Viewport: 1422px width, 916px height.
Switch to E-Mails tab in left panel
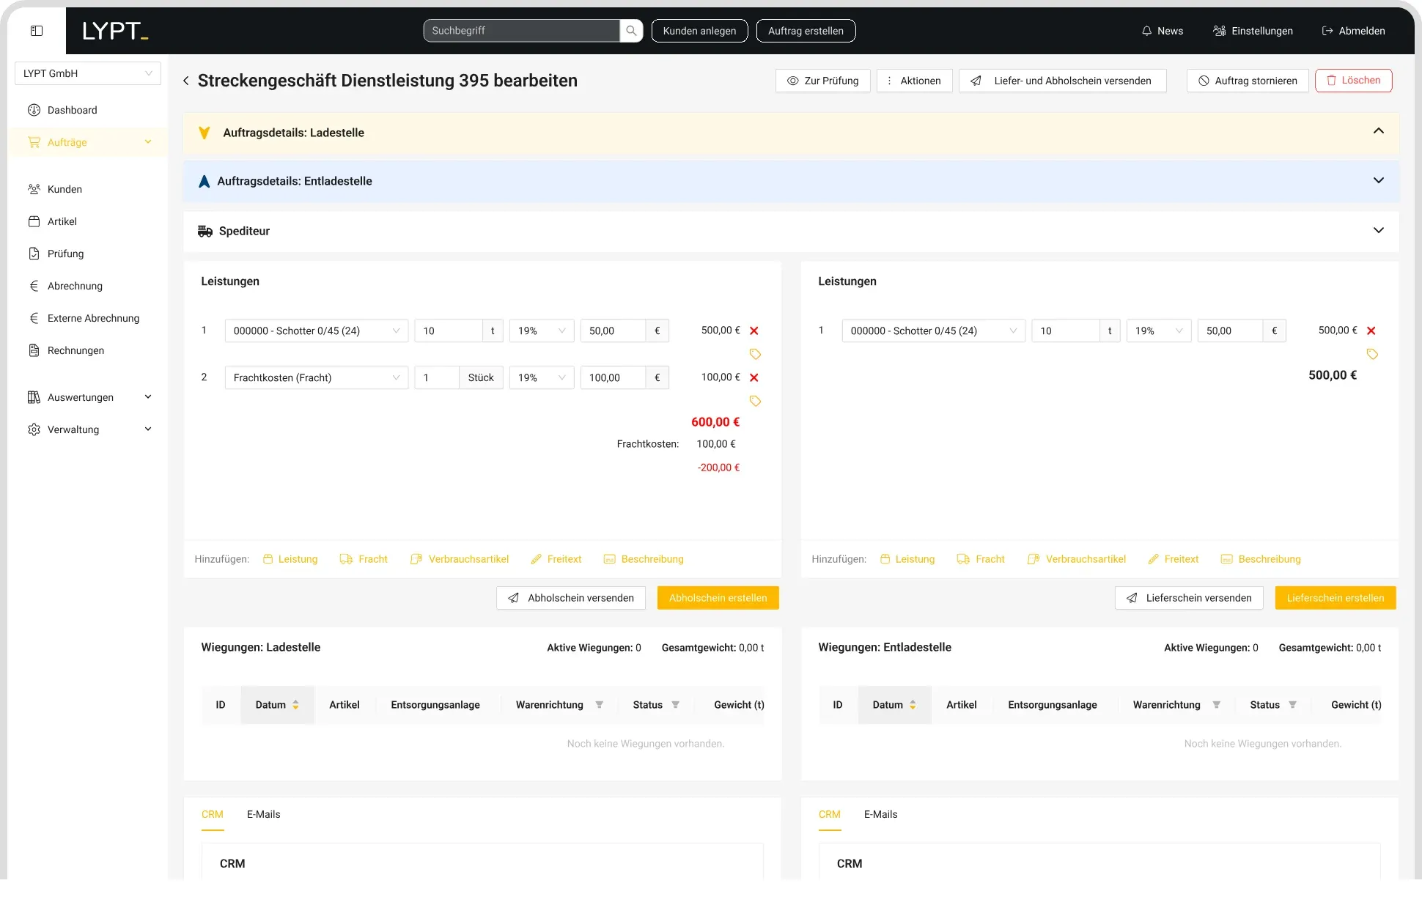(x=264, y=814)
